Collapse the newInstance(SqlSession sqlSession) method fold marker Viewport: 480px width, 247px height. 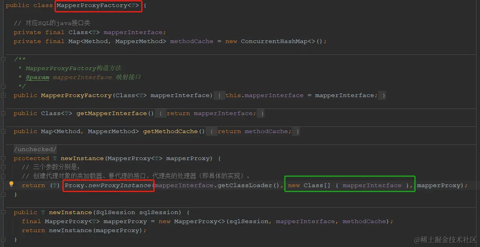click(3, 213)
